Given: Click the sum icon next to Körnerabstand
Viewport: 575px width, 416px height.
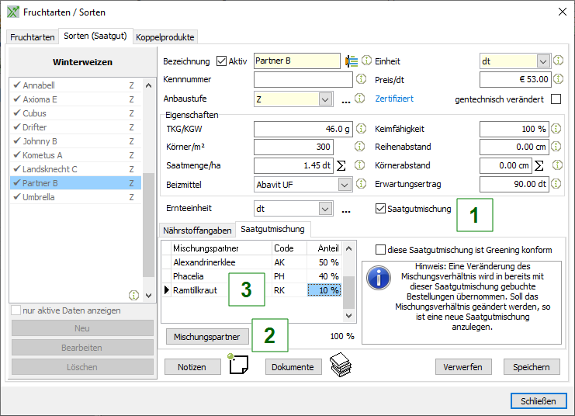Looking at the screenshot, I should point(539,165).
